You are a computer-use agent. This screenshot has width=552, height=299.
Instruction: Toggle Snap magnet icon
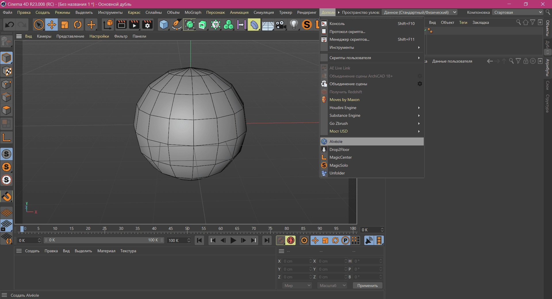[x=6, y=197]
